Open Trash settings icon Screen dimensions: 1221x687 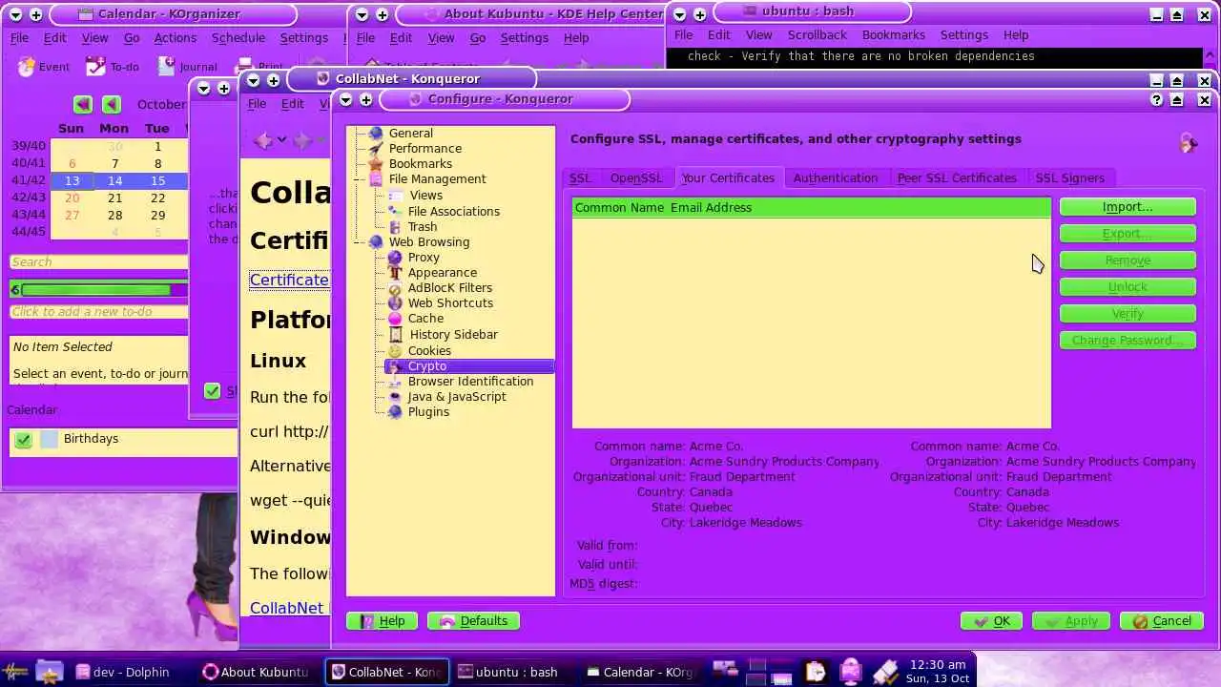click(x=395, y=226)
